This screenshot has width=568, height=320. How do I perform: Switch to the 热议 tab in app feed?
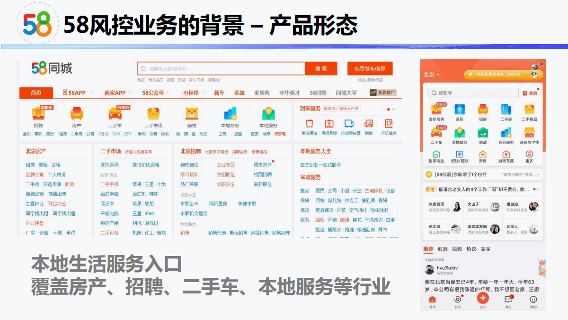pyautogui.click(x=471, y=249)
